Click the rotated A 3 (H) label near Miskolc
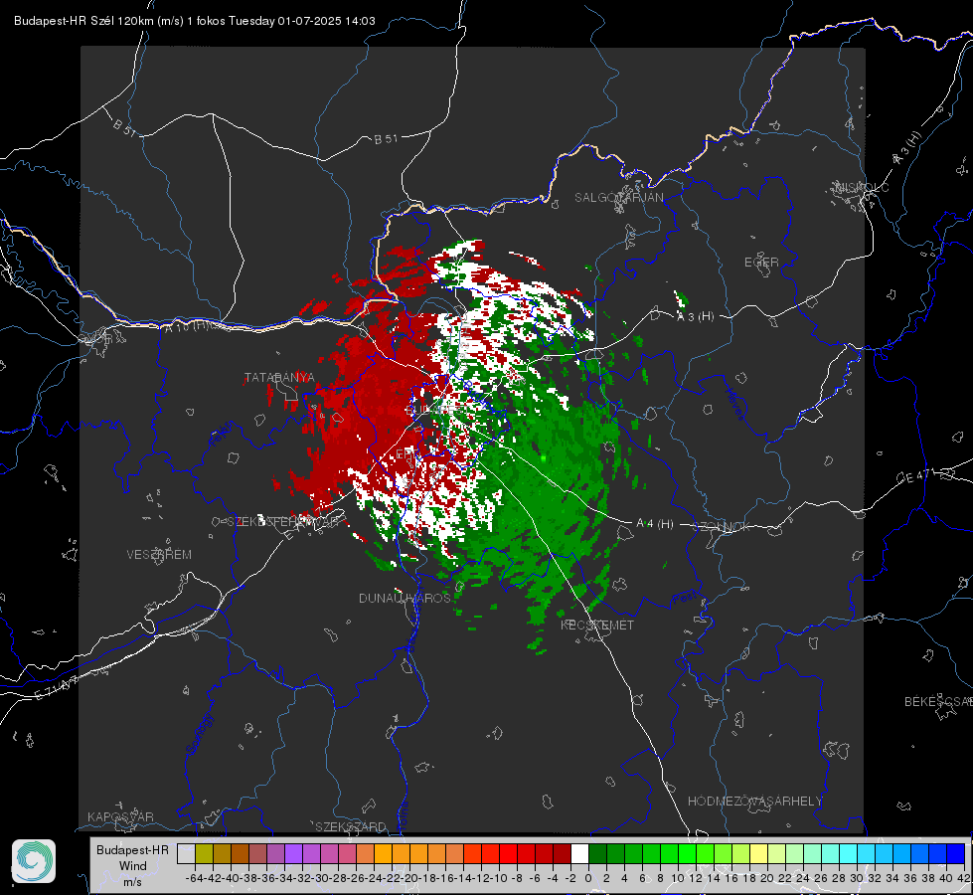 [907, 148]
